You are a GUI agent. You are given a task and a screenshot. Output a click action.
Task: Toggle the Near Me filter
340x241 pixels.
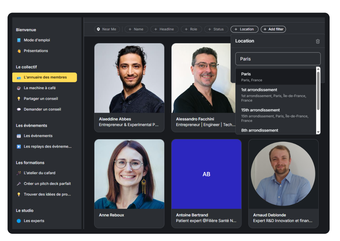[x=107, y=29]
